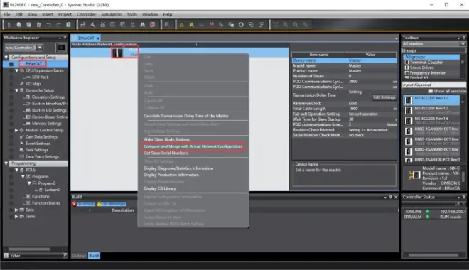Open the Simulation menu
469x270 pixels.
(x=112, y=14)
